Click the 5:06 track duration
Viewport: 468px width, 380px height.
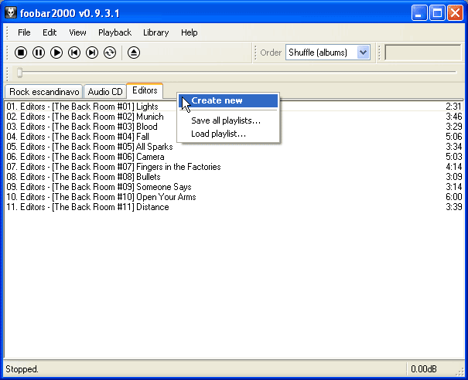[x=454, y=137]
